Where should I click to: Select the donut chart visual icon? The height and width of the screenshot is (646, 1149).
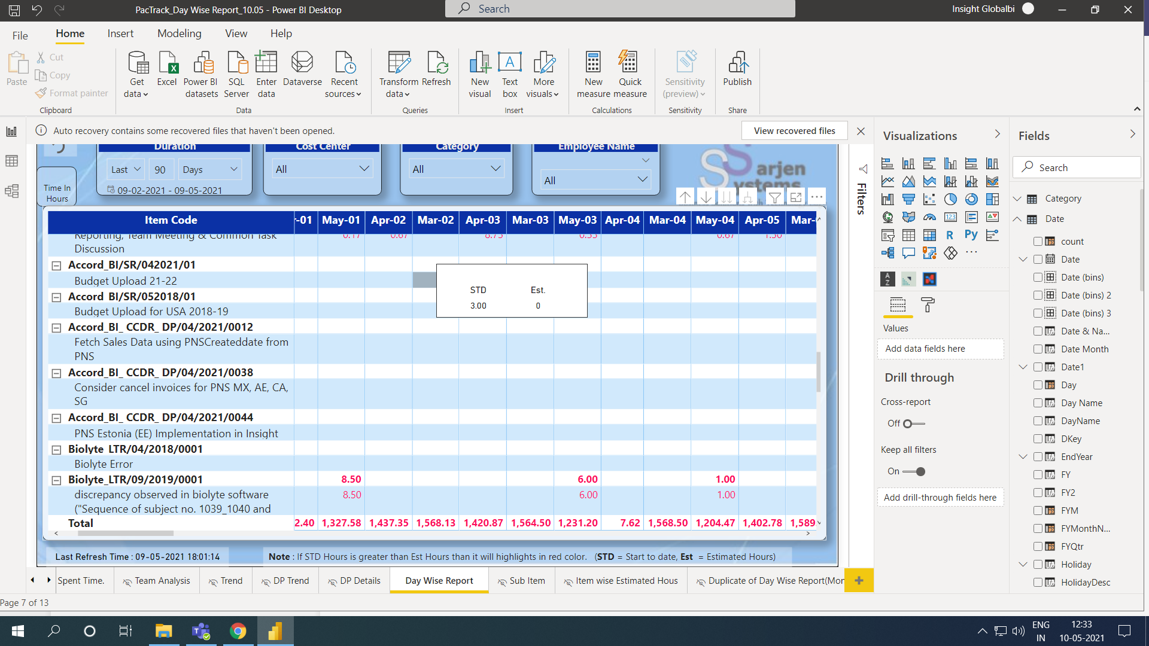971,199
